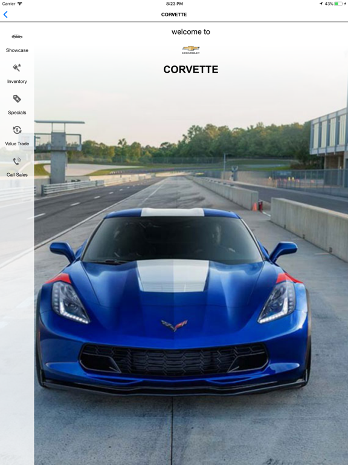Image resolution: width=348 pixels, height=465 pixels.
Task: Tap the Wi-Fi status icon
Action: pos(19,4)
